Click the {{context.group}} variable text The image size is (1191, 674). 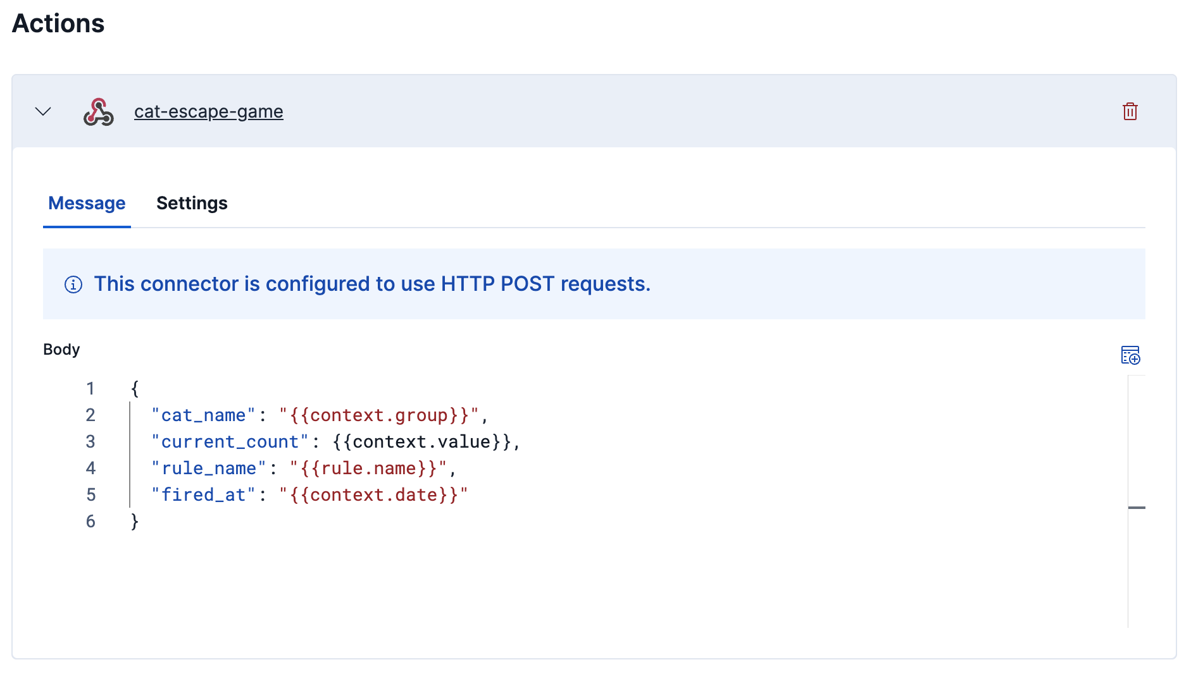(x=378, y=415)
